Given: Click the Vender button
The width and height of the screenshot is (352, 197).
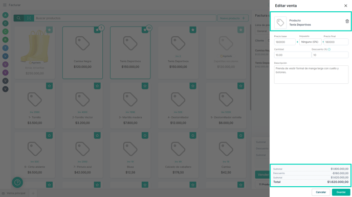Looking at the screenshot, I should (x=262, y=175).
